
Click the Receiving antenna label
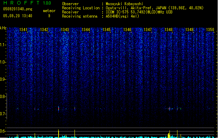[x=80, y=16]
